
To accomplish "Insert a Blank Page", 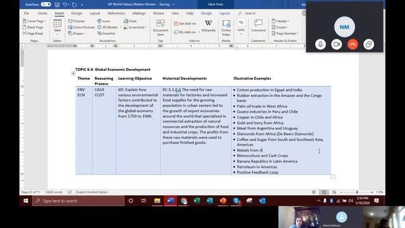I will 33,27.
